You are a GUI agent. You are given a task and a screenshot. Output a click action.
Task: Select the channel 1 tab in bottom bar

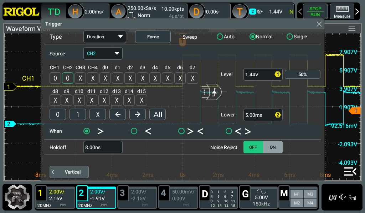tap(55, 197)
